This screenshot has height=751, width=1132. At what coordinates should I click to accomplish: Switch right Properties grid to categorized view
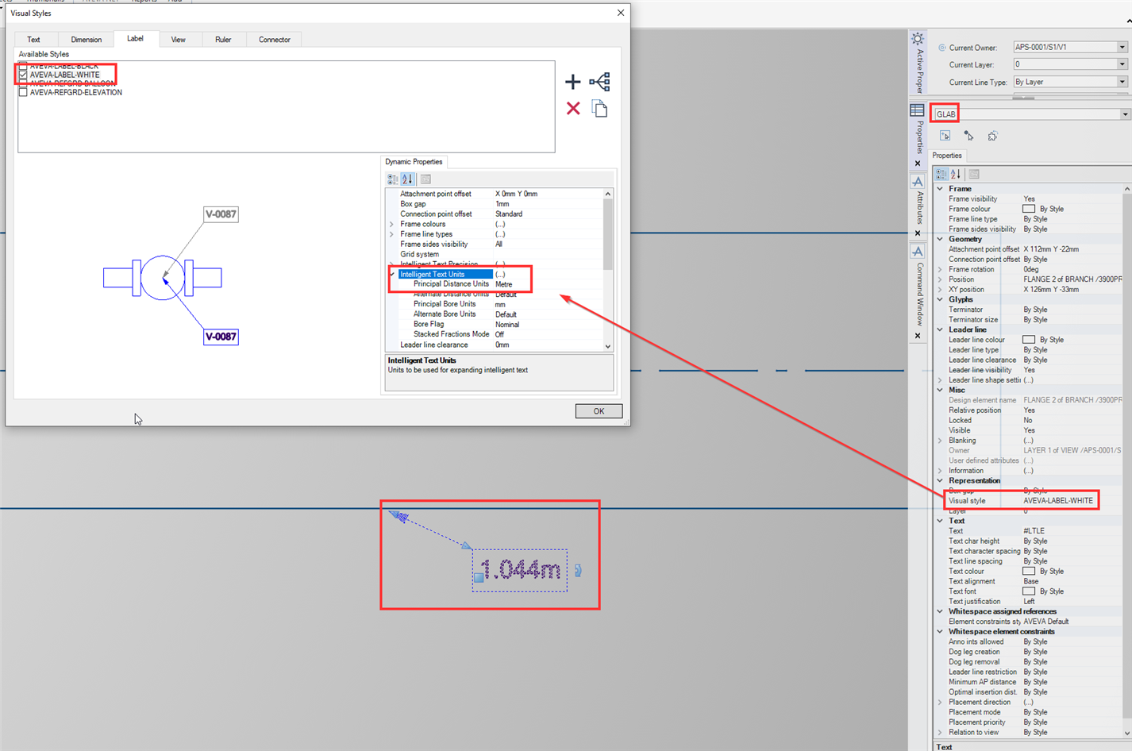(x=941, y=175)
